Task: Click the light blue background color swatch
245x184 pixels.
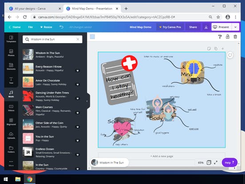Action: [92, 37]
